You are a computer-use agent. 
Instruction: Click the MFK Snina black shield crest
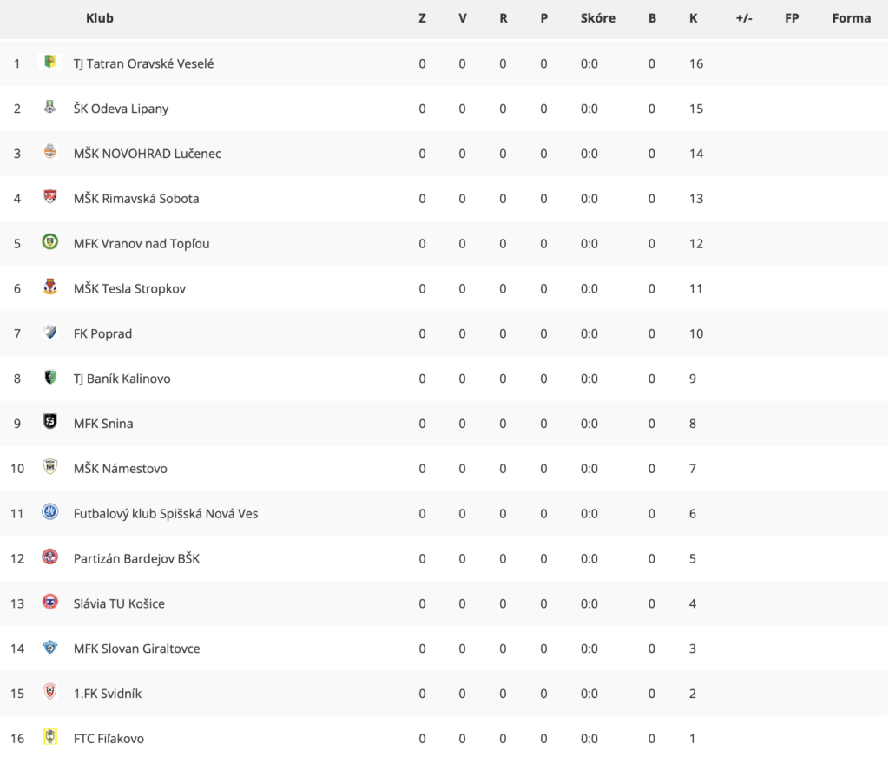click(x=49, y=421)
